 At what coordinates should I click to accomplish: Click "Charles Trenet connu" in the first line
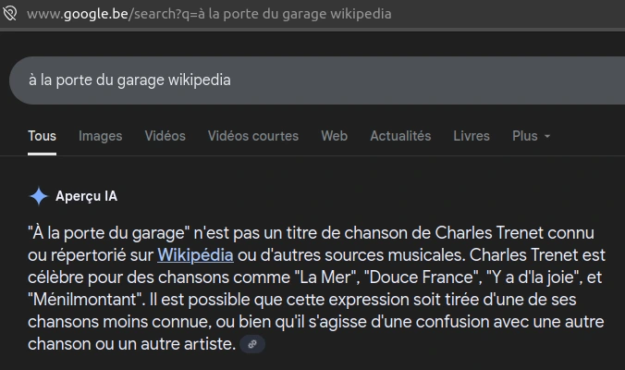(x=528, y=231)
